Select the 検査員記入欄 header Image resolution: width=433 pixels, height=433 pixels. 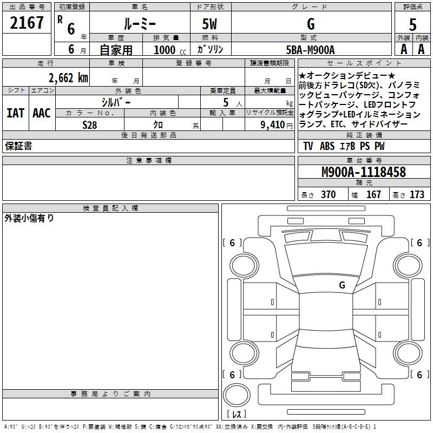110,208
